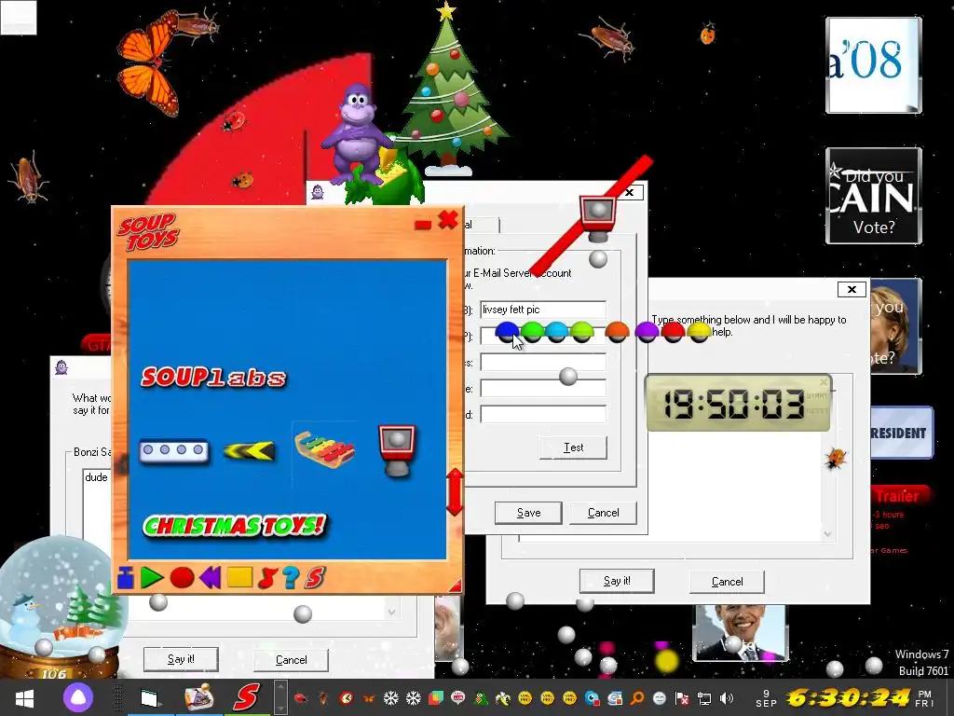Viewport: 954px width, 716px height.
Task: Click the scroll-down arrow in right Bonzi text area
Action: [x=827, y=534]
